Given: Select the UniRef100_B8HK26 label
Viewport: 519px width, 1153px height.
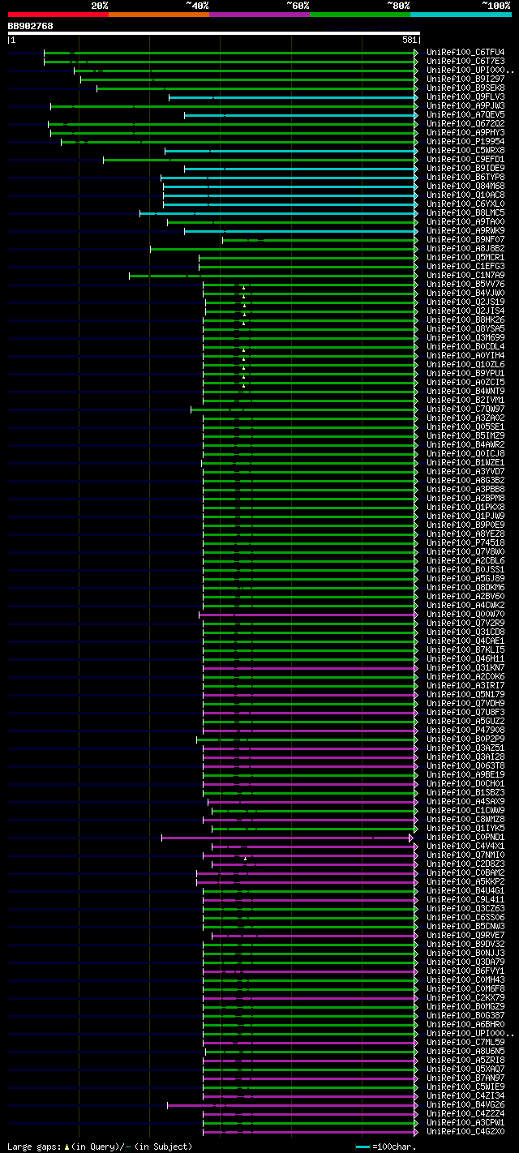Looking at the screenshot, I should pyautogui.click(x=466, y=320).
